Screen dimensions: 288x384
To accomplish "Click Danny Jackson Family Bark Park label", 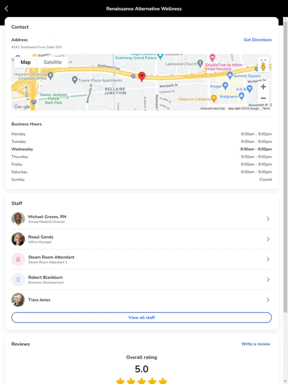I will point(53,98).
